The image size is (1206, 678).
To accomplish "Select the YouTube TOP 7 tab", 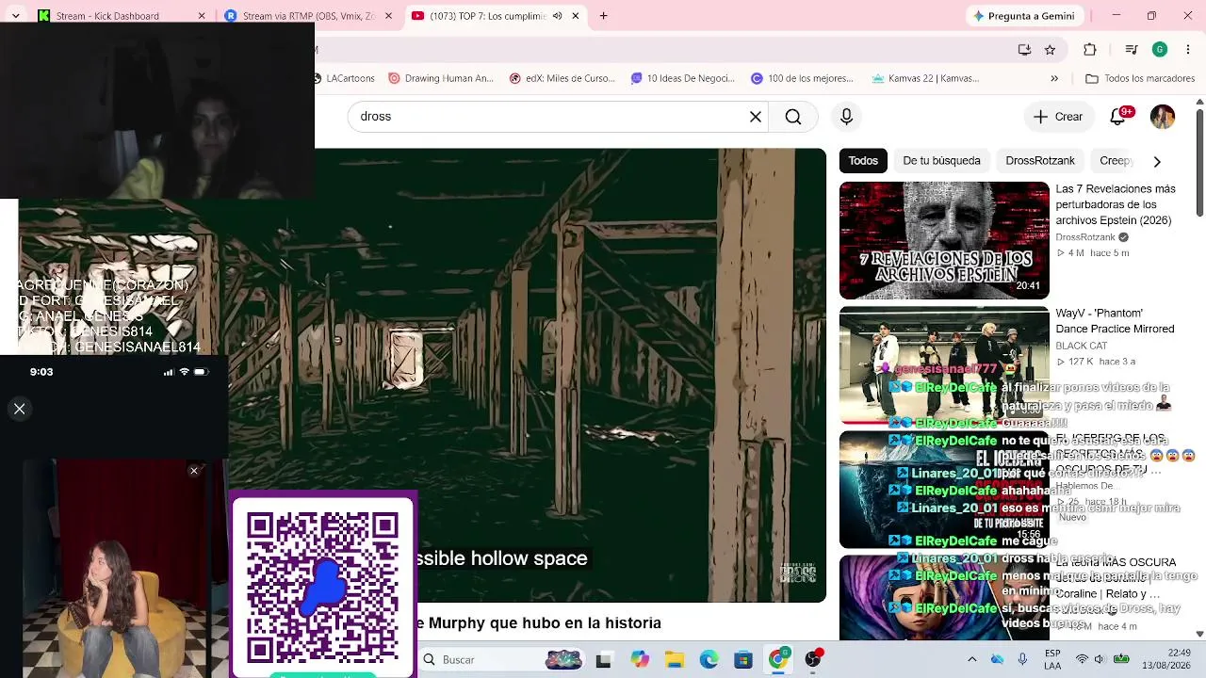I will point(495,16).
